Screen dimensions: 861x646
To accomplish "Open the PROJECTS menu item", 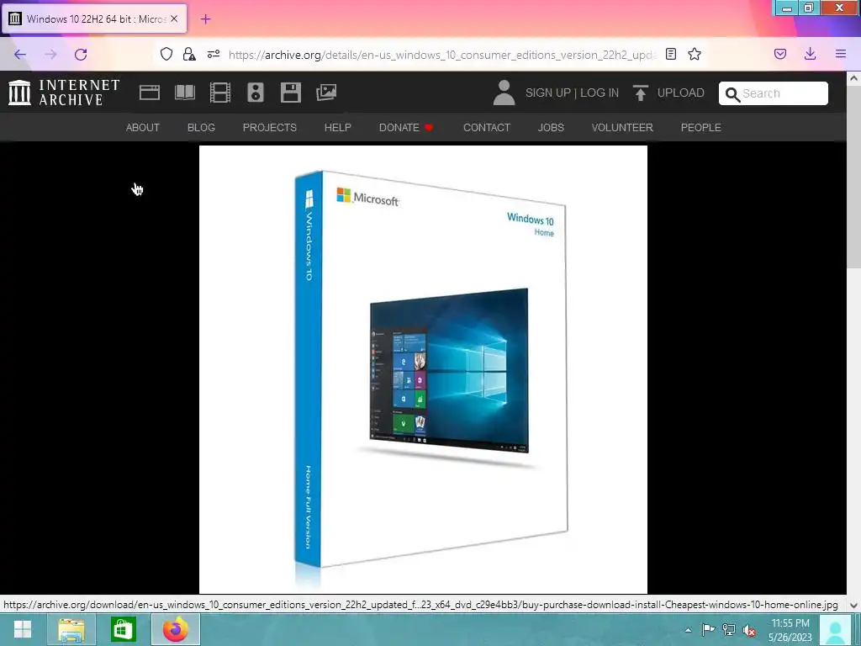I will 270,128.
